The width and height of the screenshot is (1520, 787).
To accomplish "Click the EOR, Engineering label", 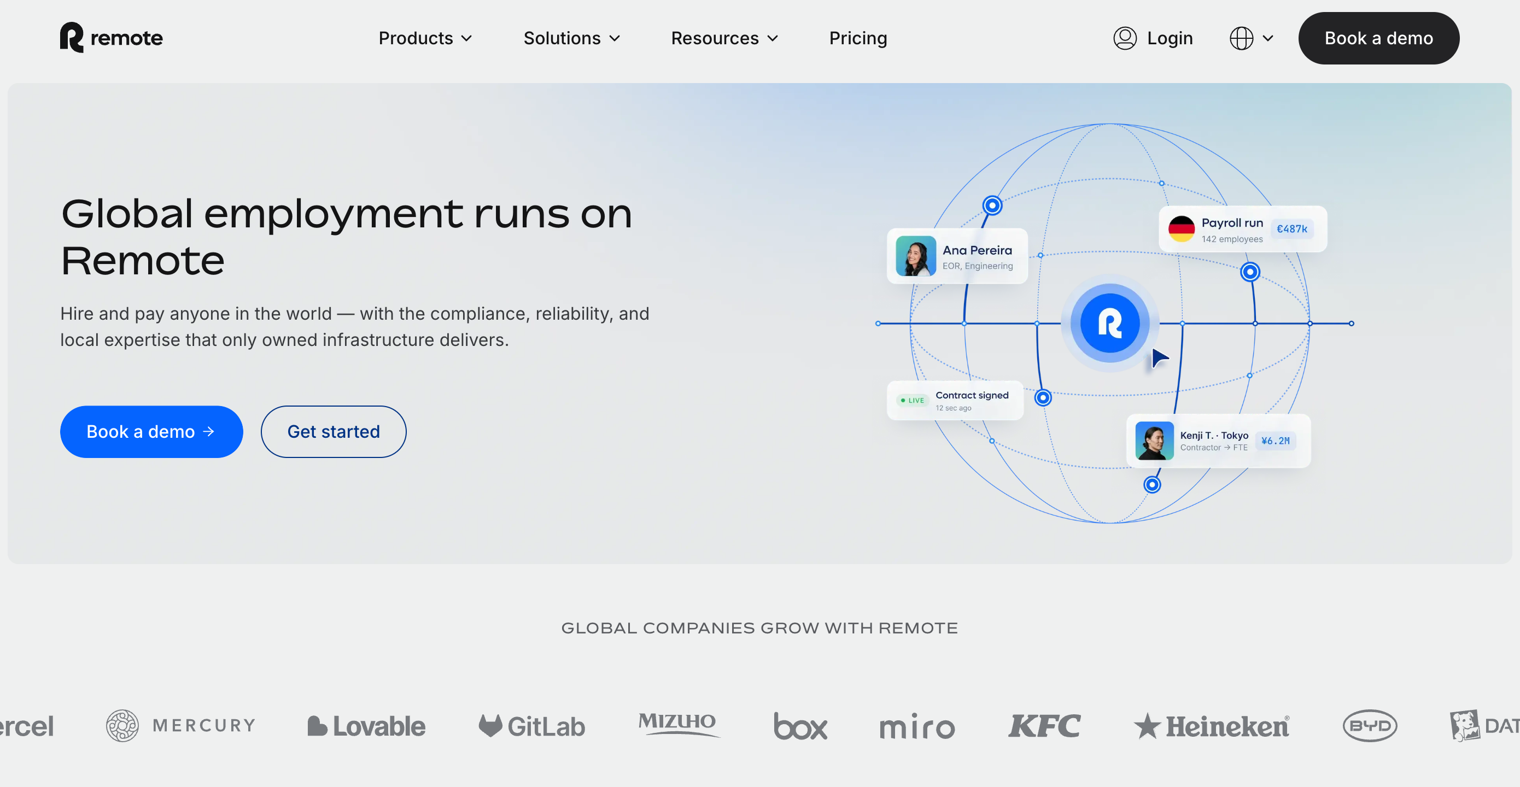I will pos(977,266).
